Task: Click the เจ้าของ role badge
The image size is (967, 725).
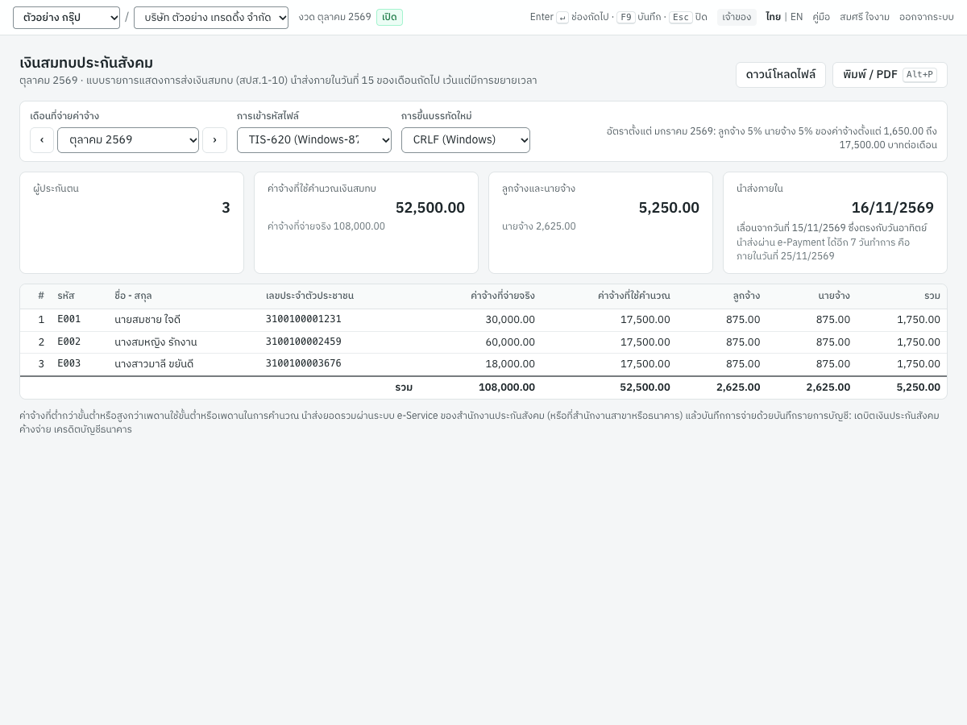Action: pyautogui.click(x=737, y=17)
